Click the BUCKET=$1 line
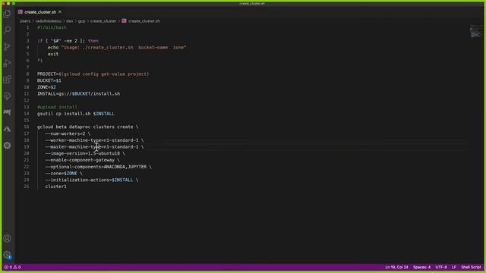 pos(49,80)
